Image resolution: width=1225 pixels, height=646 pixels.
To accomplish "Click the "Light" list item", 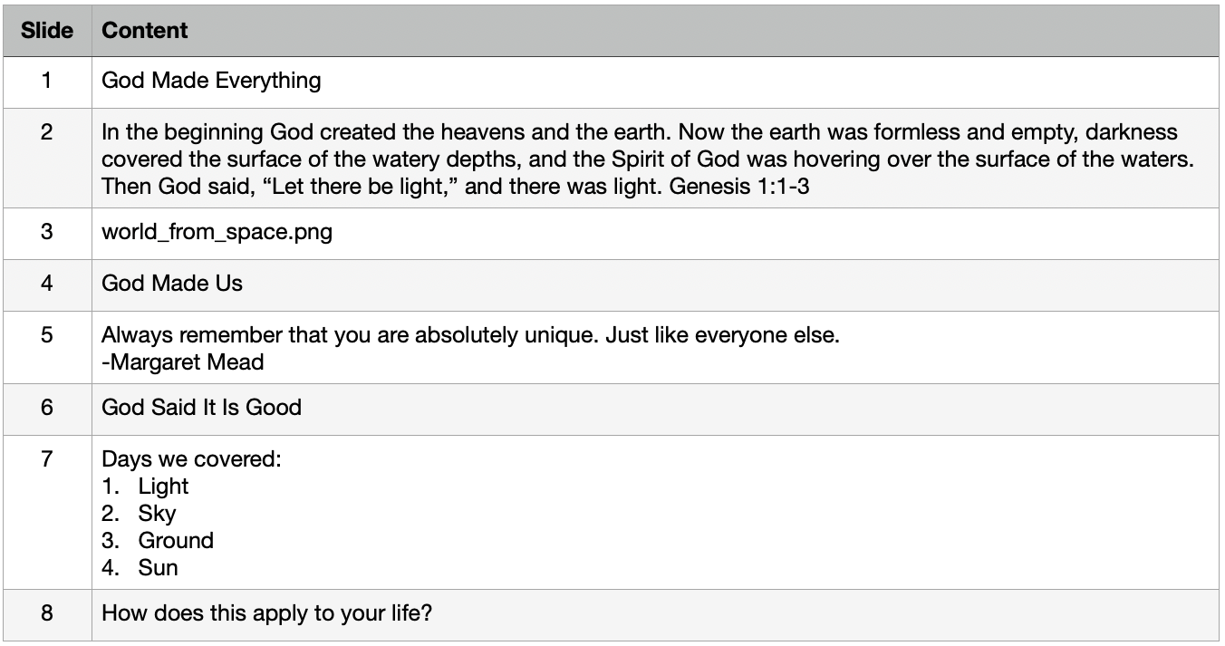I will coord(163,487).
